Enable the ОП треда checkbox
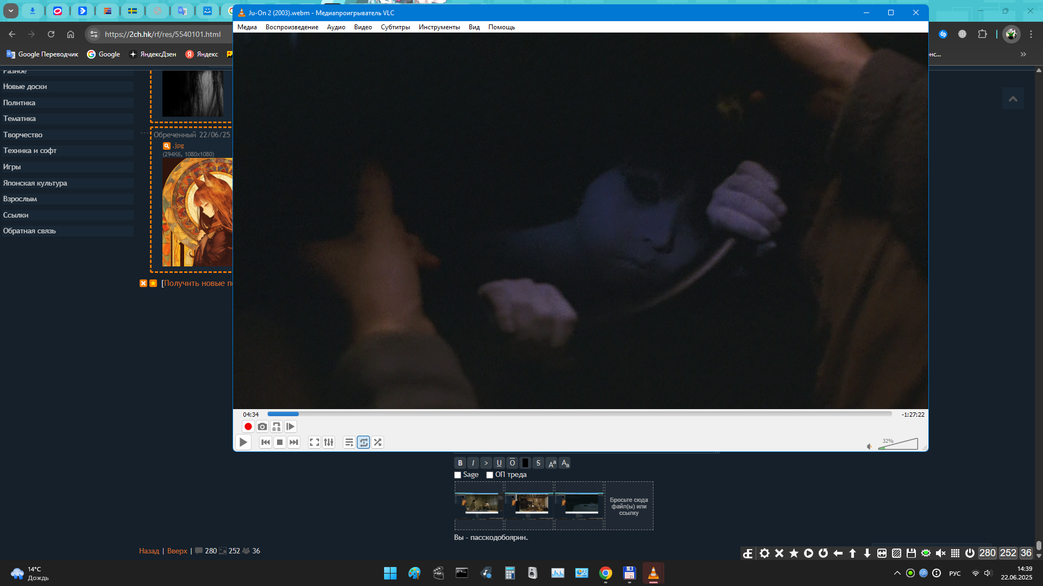1043x586 pixels. pyautogui.click(x=490, y=475)
